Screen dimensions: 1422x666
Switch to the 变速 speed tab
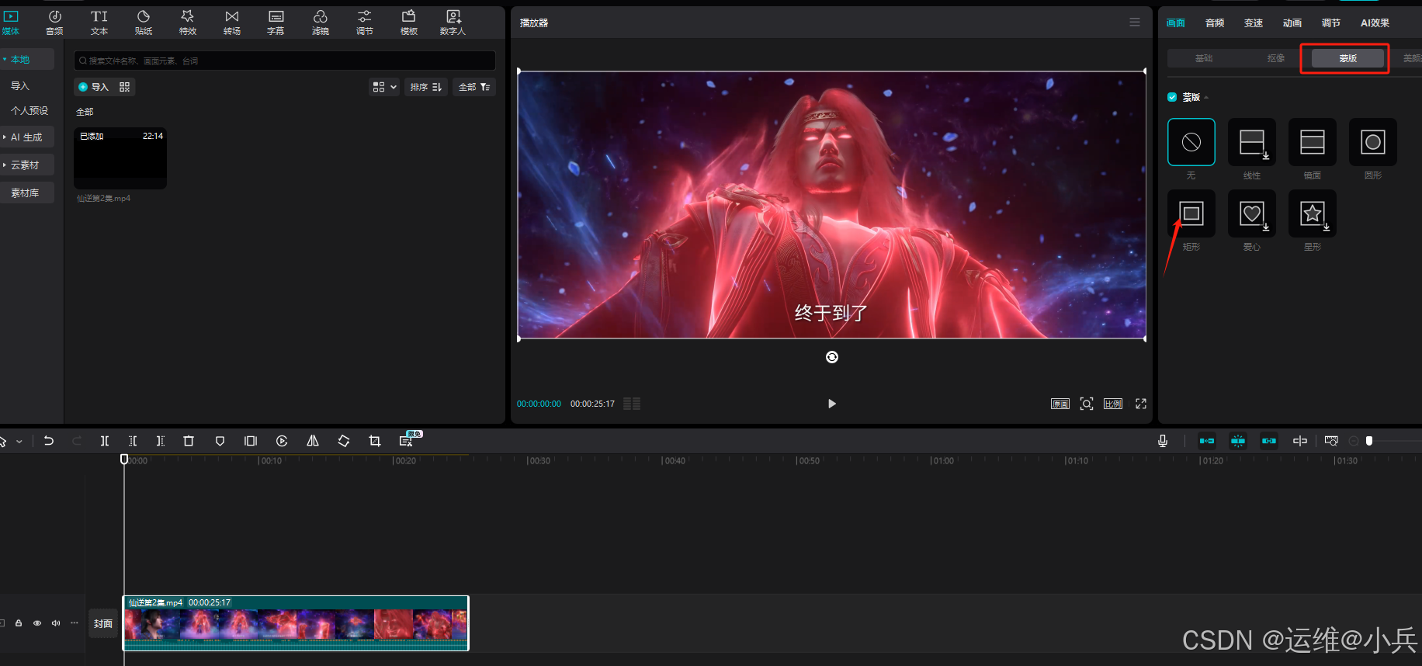1254,23
